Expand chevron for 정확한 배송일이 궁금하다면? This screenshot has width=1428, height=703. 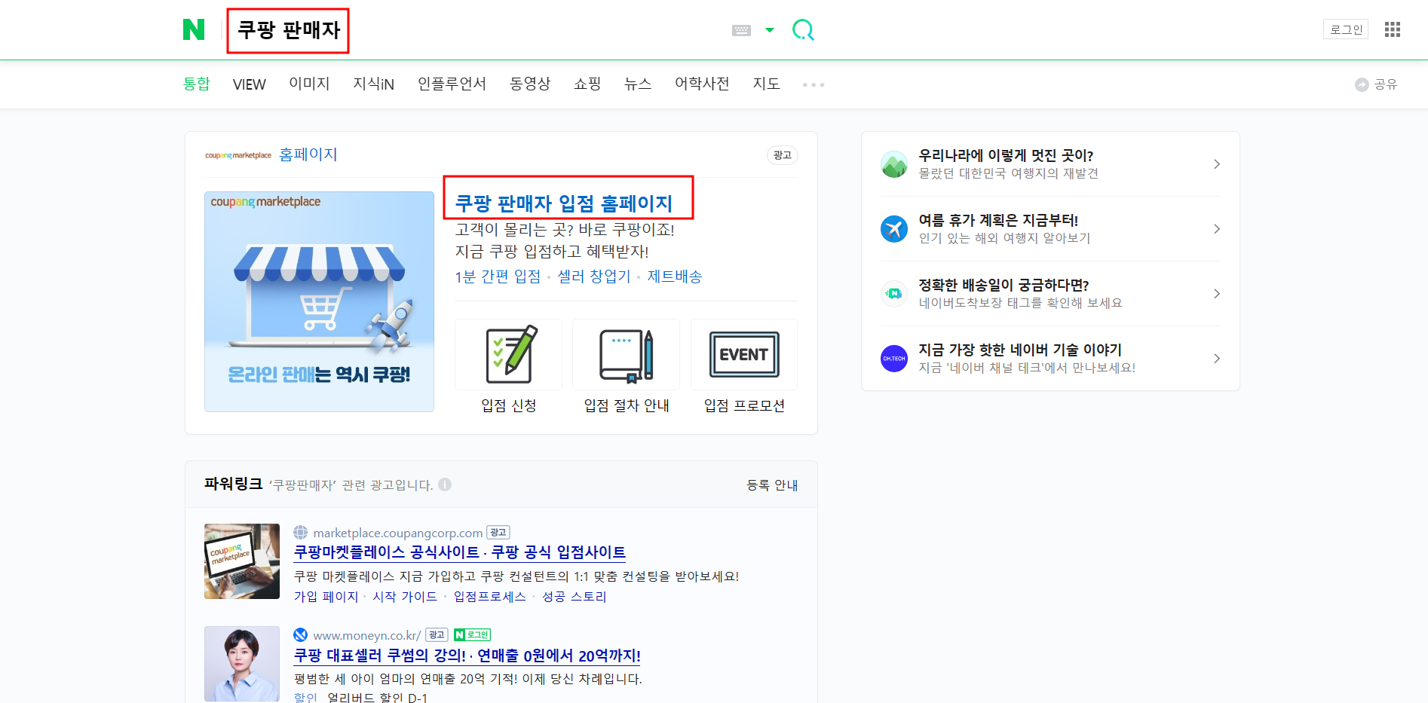click(x=1216, y=294)
